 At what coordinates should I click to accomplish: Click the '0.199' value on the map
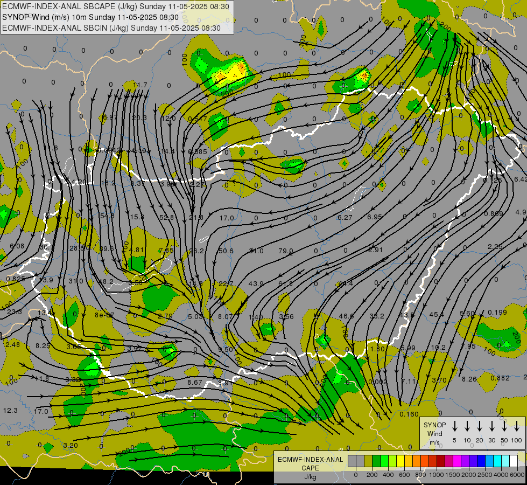click(x=497, y=313)
